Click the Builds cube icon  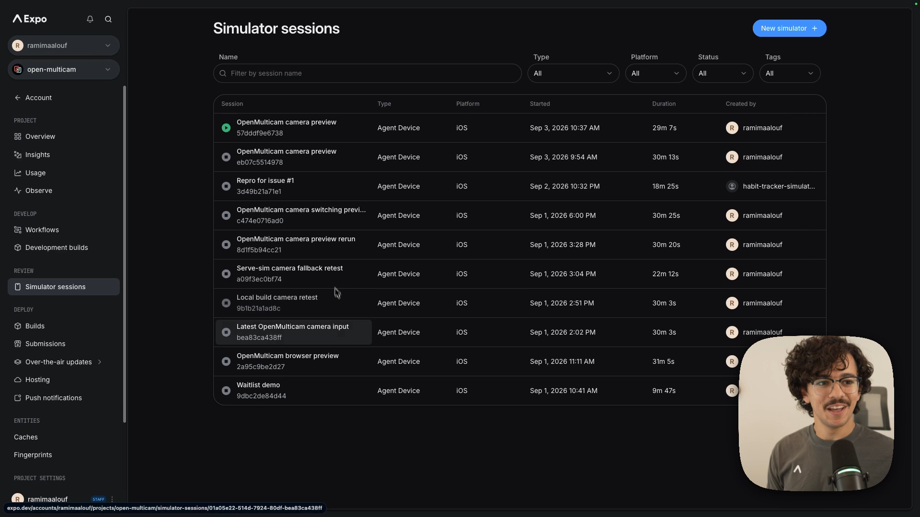point(18,326)
